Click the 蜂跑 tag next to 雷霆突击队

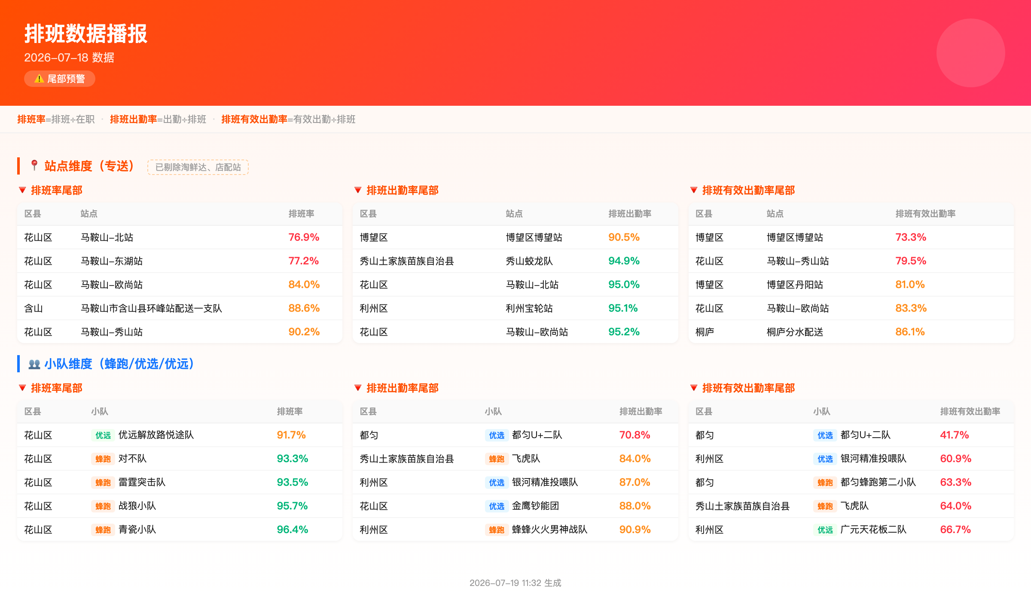[103, 482]
